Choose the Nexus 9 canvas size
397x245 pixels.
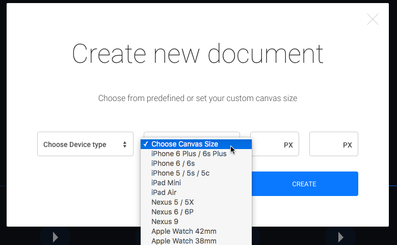click(x=196, y=222)
